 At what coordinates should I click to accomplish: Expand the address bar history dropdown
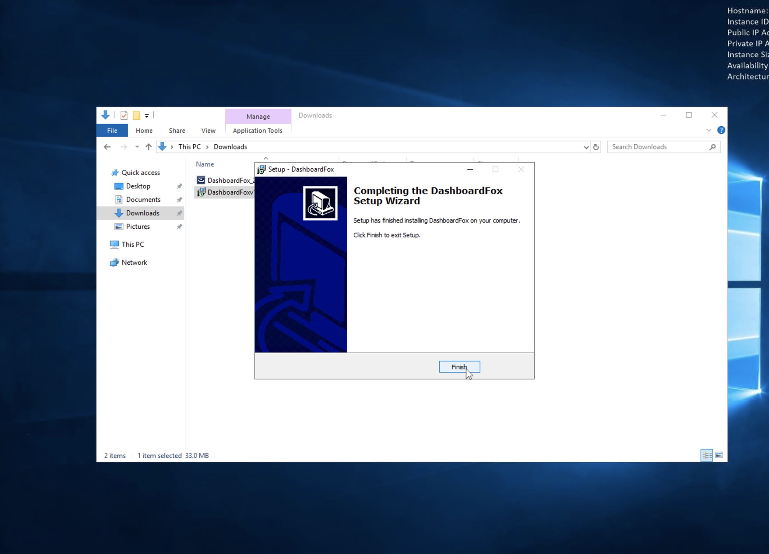[x=586, y=147]
